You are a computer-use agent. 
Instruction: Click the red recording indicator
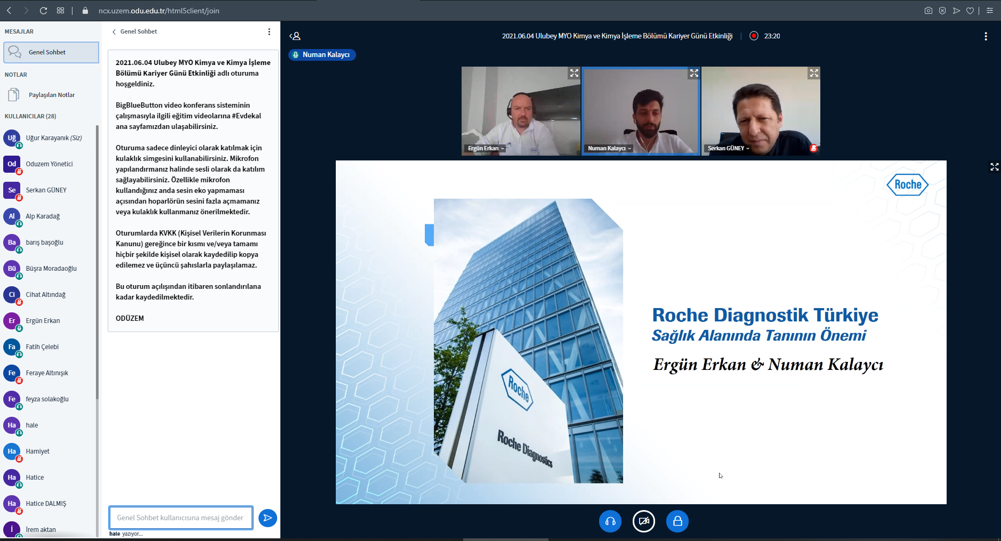click(x=754, y=36)
